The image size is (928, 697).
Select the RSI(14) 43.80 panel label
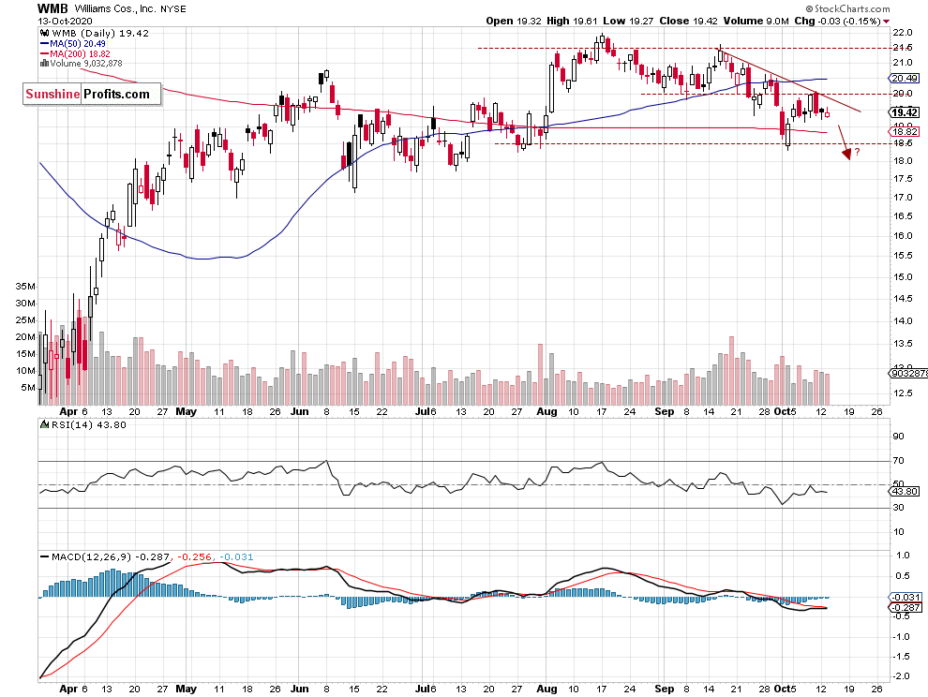click(89, 424)
